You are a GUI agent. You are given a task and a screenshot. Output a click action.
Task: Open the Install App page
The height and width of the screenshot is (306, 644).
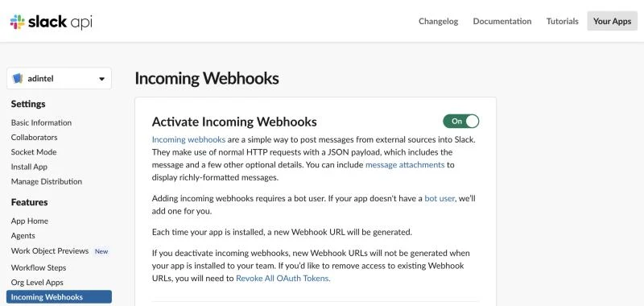click(29, 167)
